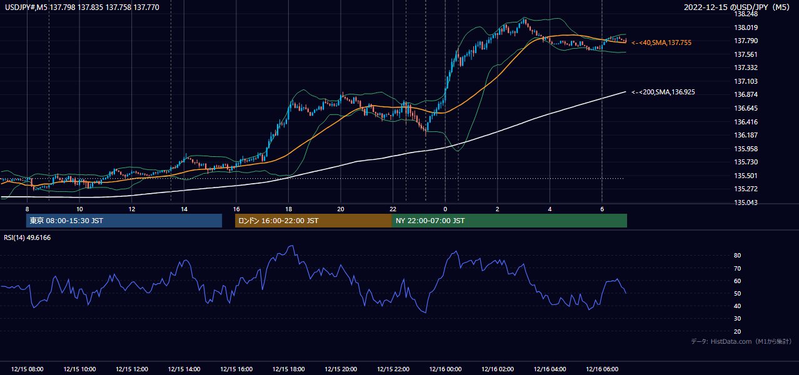Click the 12/15 20:00 time label
This screenshot has width=799, height=375.
click(341, 369)
